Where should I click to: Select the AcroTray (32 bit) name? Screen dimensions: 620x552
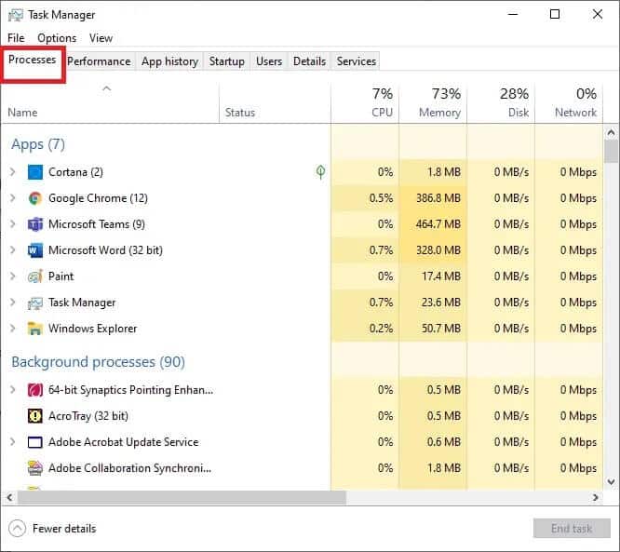point(88,416)
